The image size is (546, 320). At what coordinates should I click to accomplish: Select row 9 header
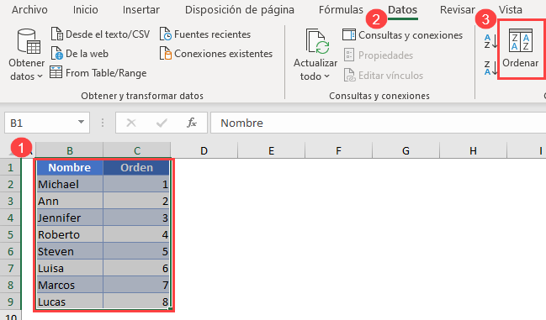click(10, 302)
